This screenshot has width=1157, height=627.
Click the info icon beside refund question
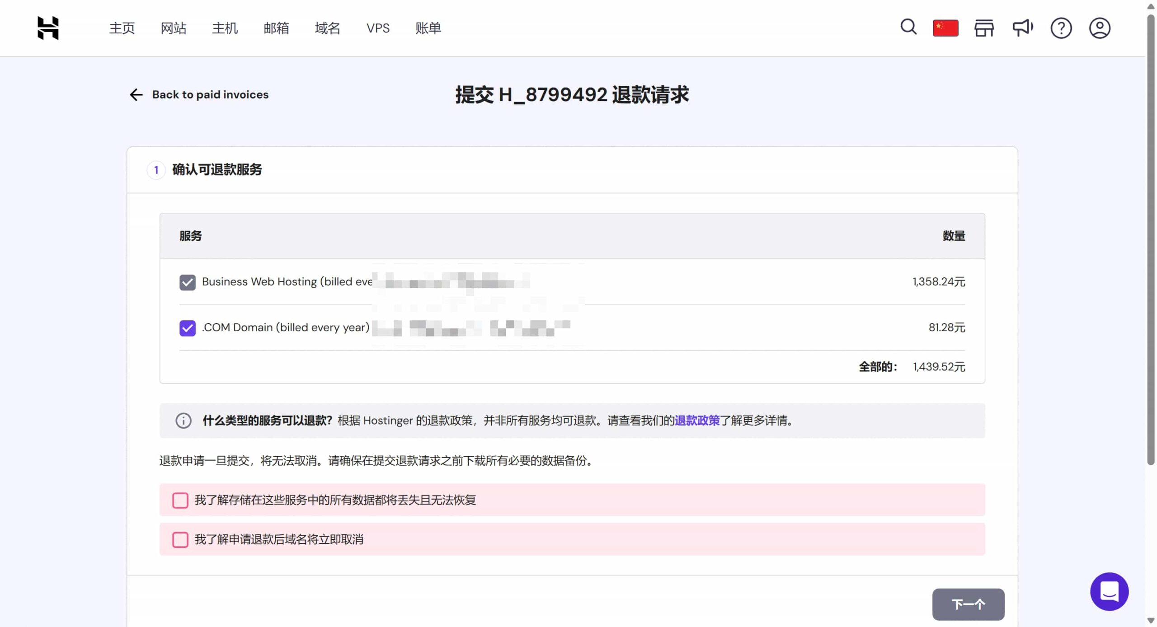[183, 421]
